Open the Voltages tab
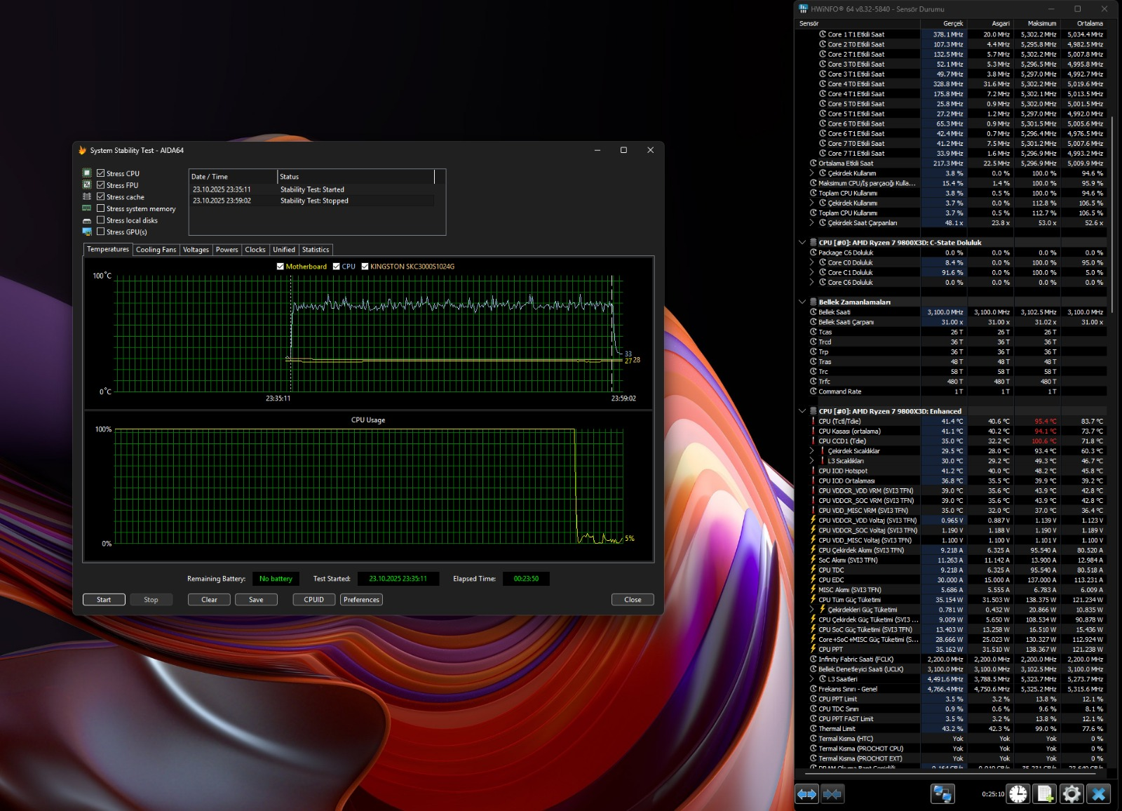The image size is (1122, 811). (196, 250)
